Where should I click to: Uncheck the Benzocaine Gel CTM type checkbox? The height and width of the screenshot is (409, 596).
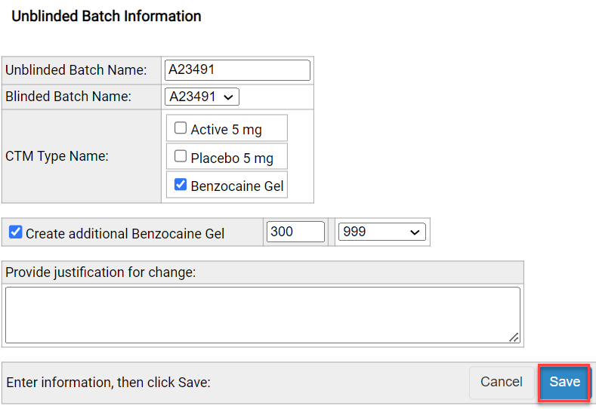181,184
